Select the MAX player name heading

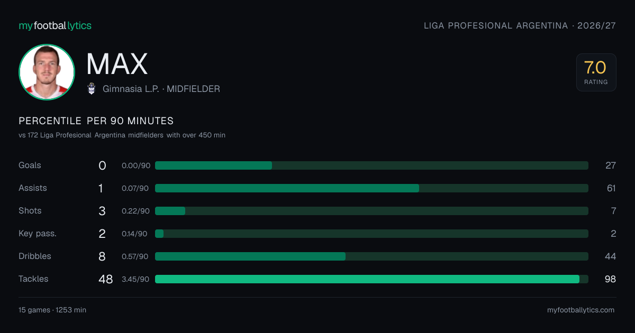(x=117, y=64)
